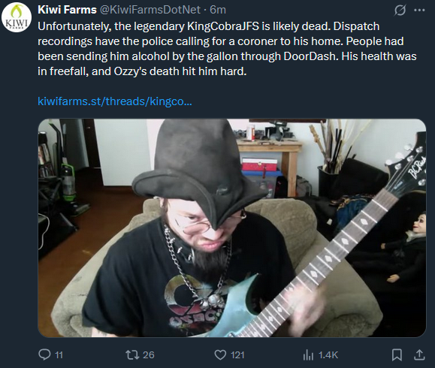Click the 6m post timestamp
Image resolution: width=435 pixels, height=368 pixels.
tap(218, 10)
